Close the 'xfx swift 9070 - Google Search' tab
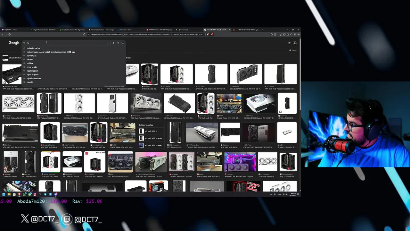 (229, 30)
